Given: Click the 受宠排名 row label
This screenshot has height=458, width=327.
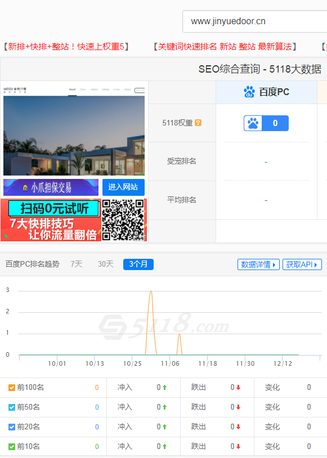Looking at the screenshot, I should [181, 161].
